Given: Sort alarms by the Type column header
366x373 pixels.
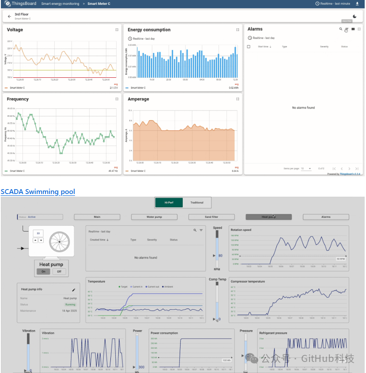Looking at the screenshot, I should pos(284,47).
